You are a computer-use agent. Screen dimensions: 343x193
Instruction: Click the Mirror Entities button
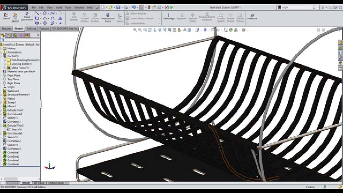136,13
